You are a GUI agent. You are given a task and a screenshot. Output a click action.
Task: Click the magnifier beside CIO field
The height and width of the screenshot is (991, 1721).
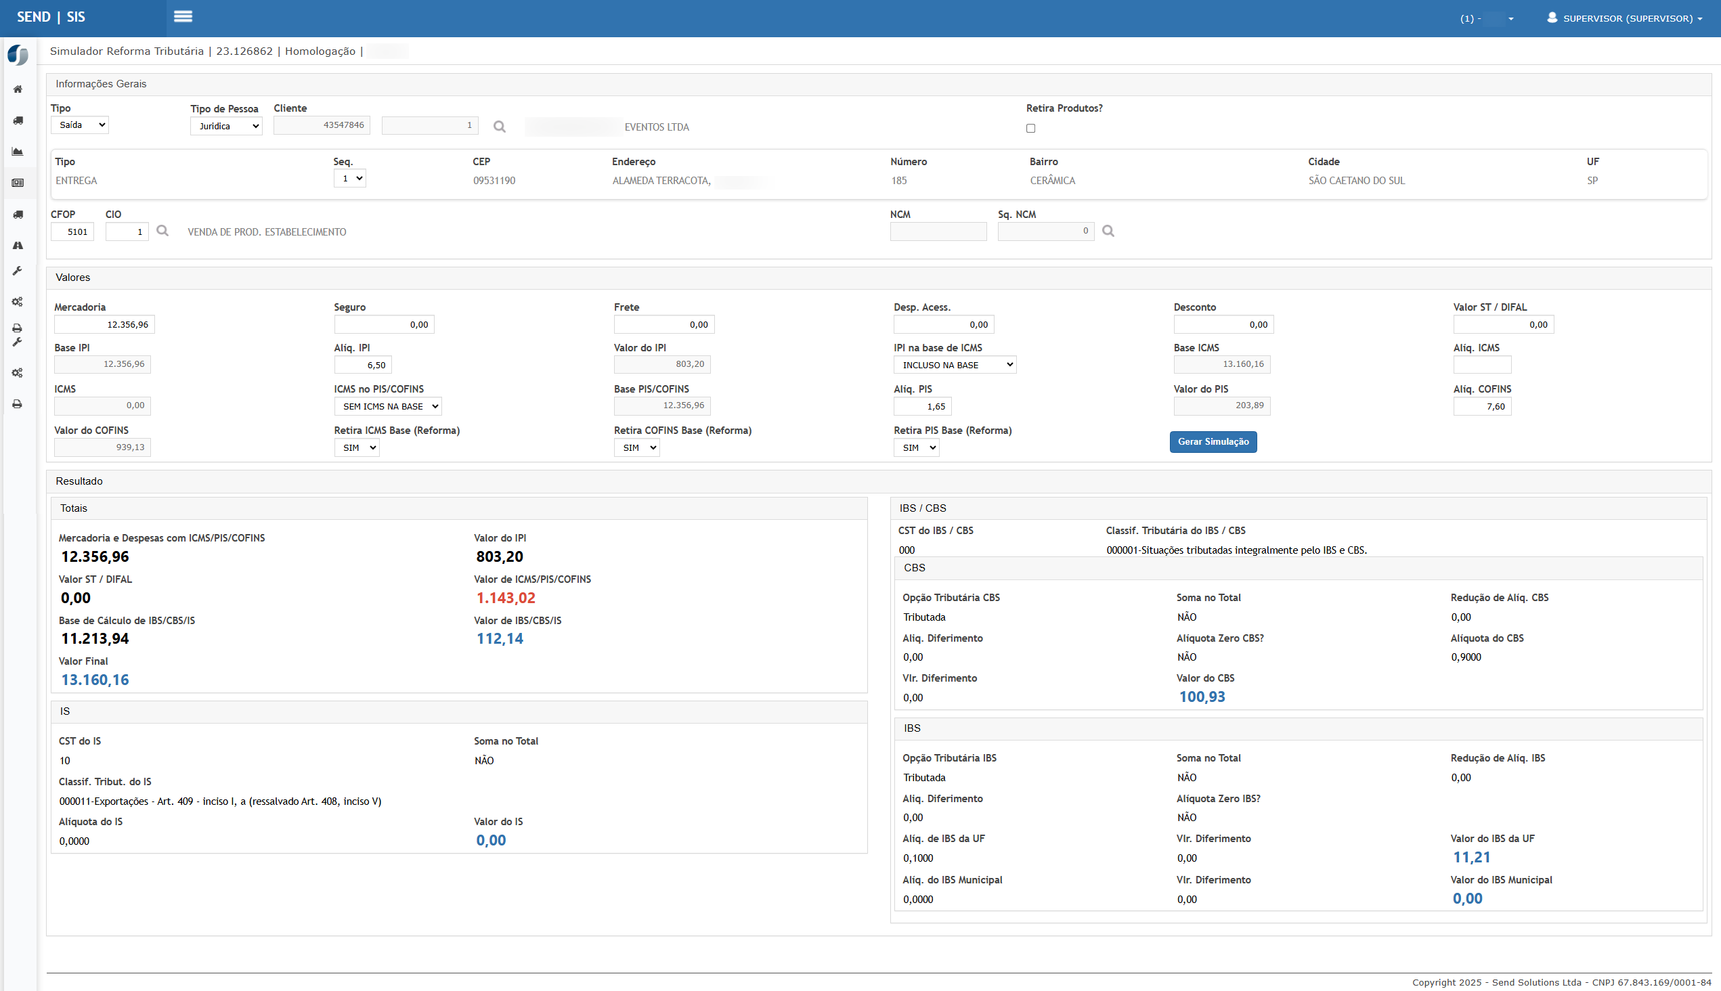click(x=162, y=231)
